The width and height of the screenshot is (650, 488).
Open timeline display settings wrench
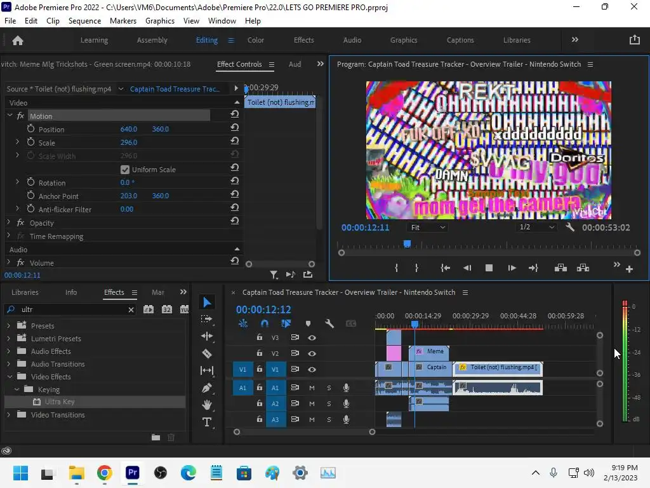coord(329,323)
